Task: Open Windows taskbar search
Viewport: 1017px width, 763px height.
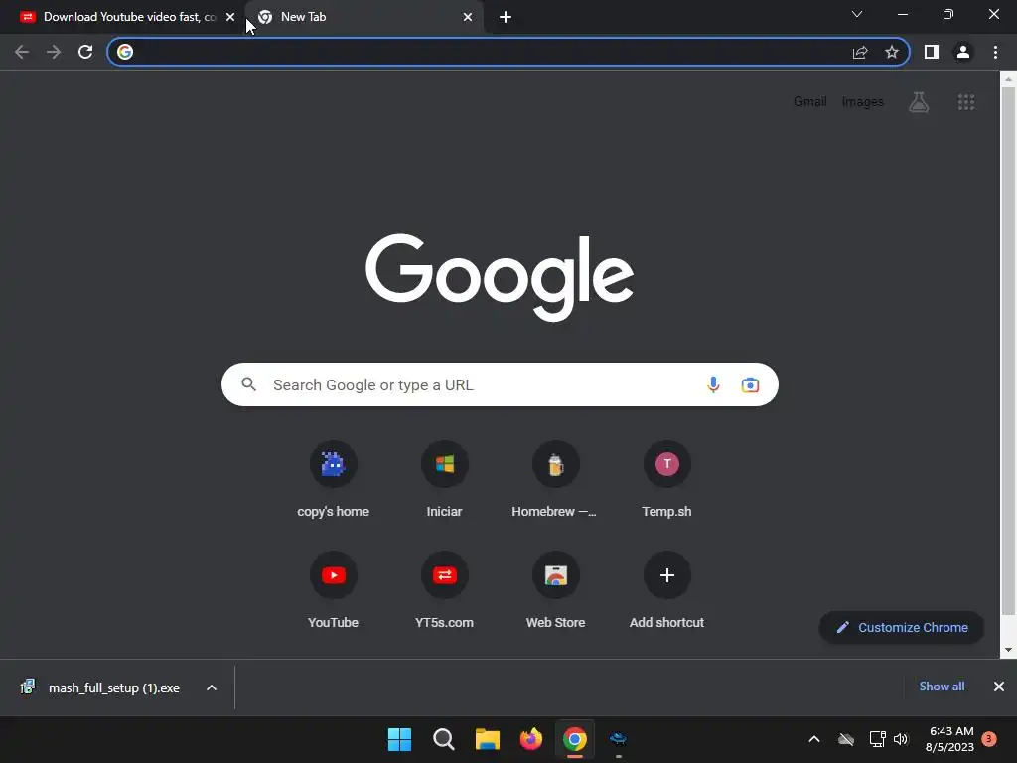Action: coord(444,739)
